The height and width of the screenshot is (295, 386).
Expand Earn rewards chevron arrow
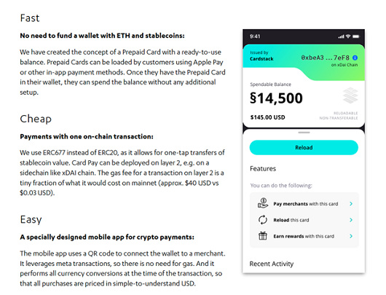[351, 236]
